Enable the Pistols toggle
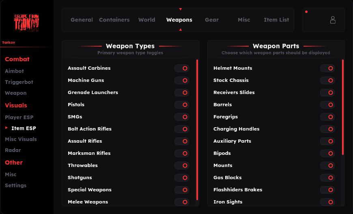The image size is (353, 214). pos(182,105)
